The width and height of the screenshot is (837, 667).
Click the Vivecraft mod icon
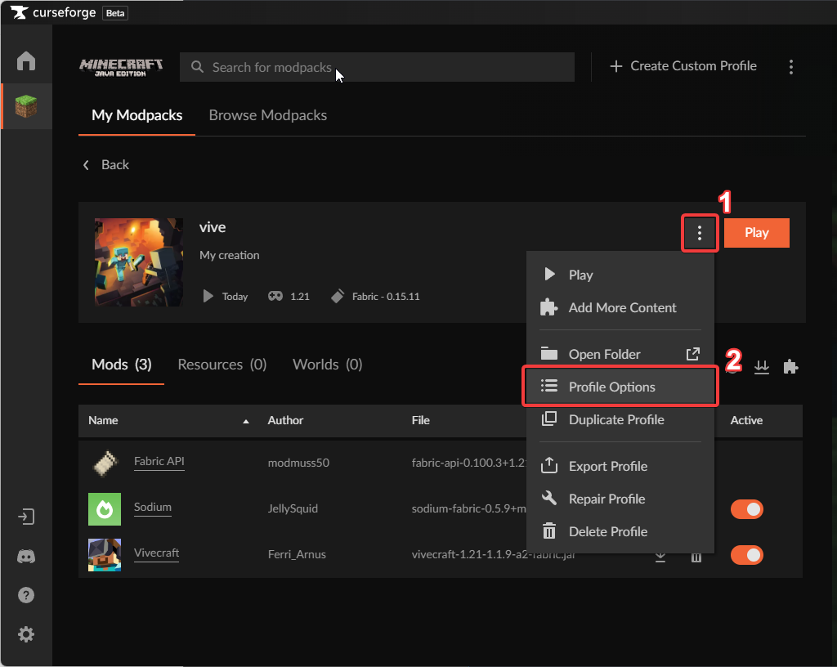click(105, 555)
